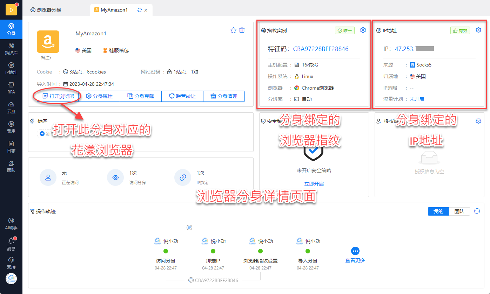Click the 查看更多 ellipsis circle
Viewport: 490px width, 294px height.
pos(355,251)
